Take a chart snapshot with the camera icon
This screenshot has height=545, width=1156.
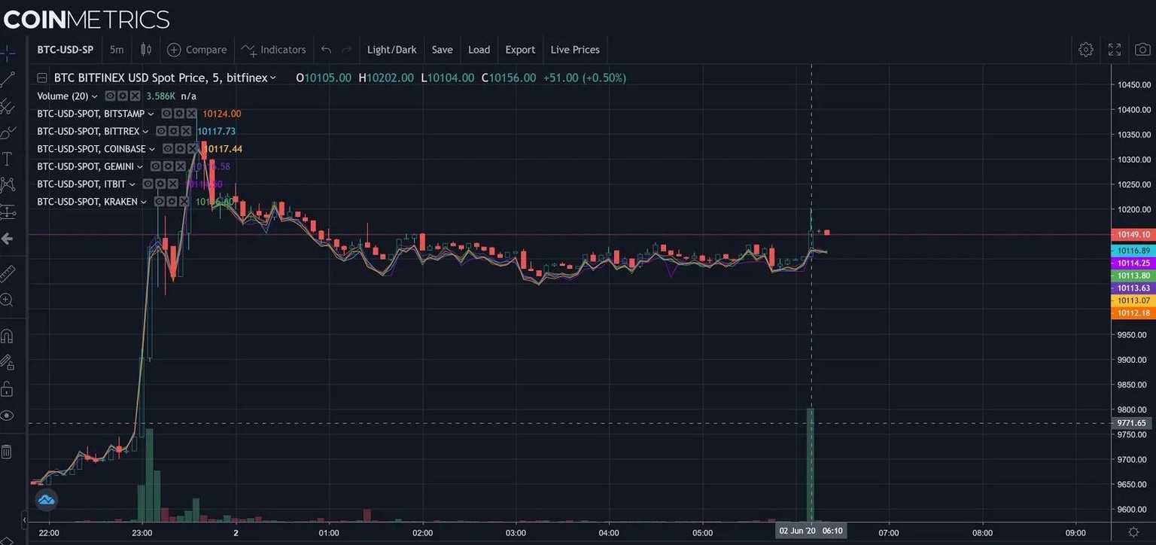pos(1142,49)
